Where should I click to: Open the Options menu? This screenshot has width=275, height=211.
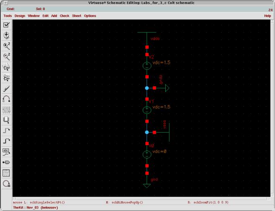[x=90, y=16]
